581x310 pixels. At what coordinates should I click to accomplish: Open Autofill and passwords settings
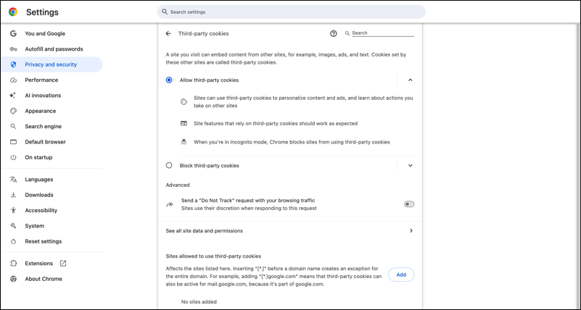coord(54,49)
